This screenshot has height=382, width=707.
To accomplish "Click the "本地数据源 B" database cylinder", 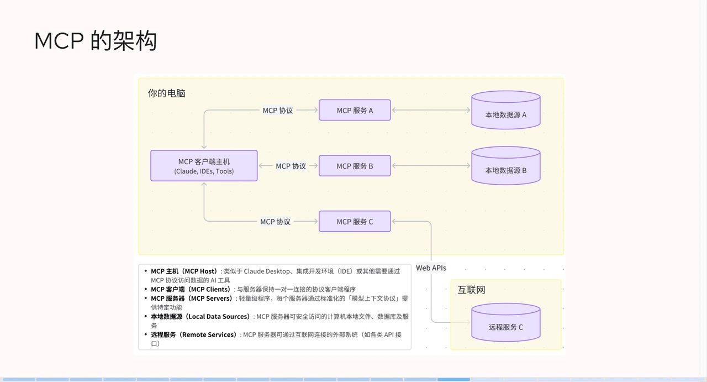I will [505, 165].
